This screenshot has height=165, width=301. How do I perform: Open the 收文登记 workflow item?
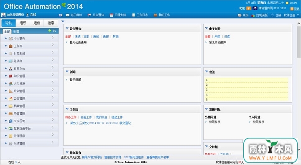[125, 123]
